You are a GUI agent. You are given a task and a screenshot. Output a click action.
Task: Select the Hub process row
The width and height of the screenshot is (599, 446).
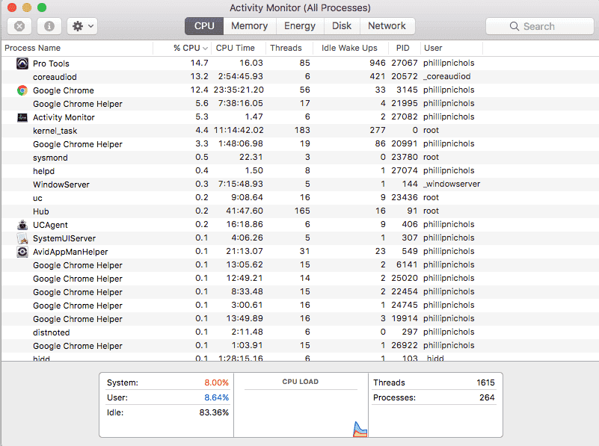point(301,211)
